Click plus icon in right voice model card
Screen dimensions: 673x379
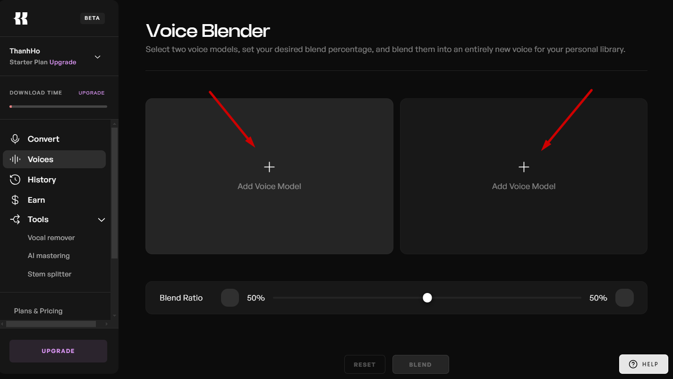(x=524, y=167)
